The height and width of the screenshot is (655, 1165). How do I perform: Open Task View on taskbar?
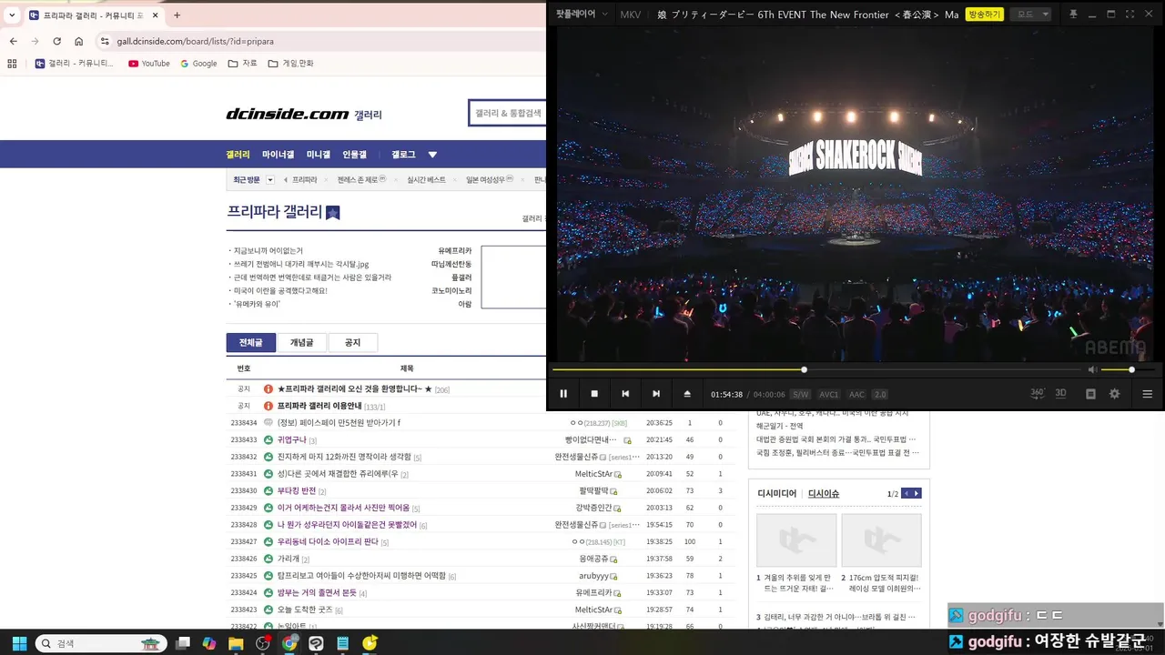[x=184, y=643]
